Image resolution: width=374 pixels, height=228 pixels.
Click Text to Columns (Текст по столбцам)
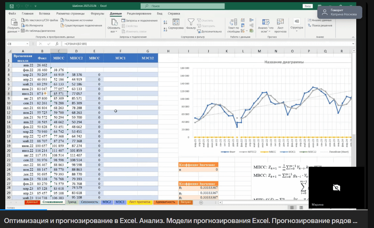[x=233, y=25]
